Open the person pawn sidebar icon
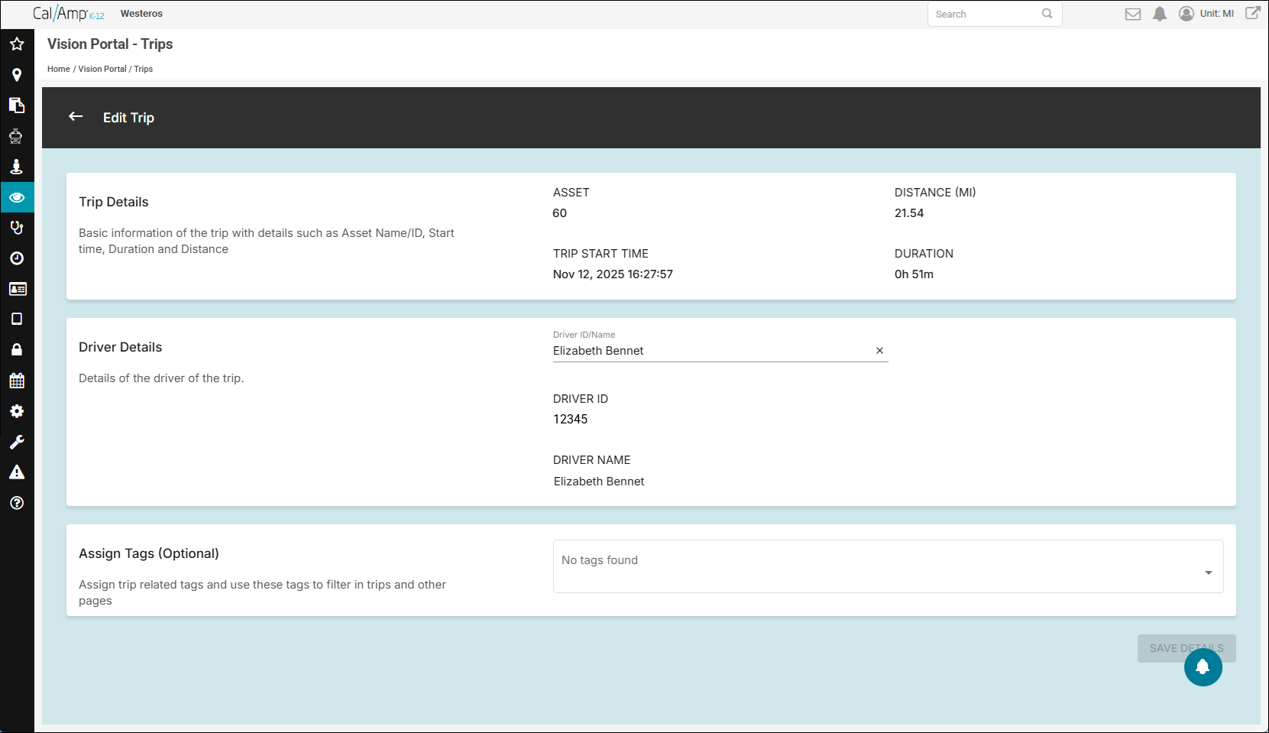The width and height of the screenshot is (1269, 733). pos(17,167)
